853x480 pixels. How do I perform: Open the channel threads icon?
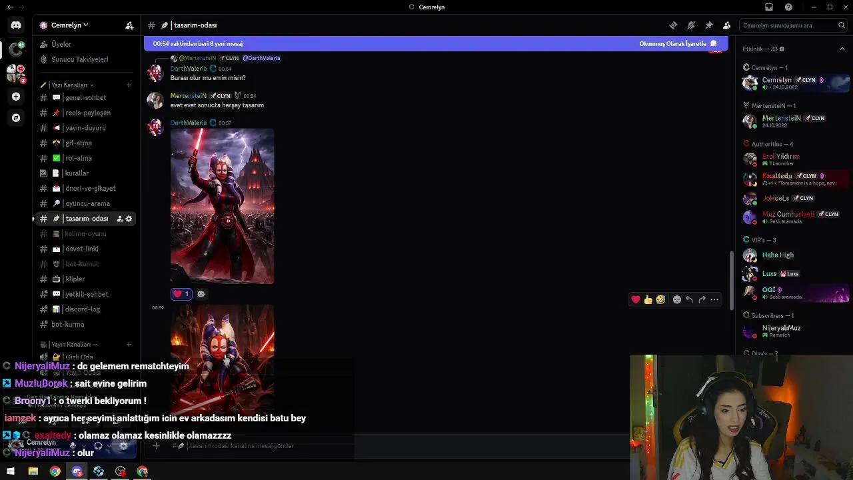pyautogui.click(x=673, y=25)
